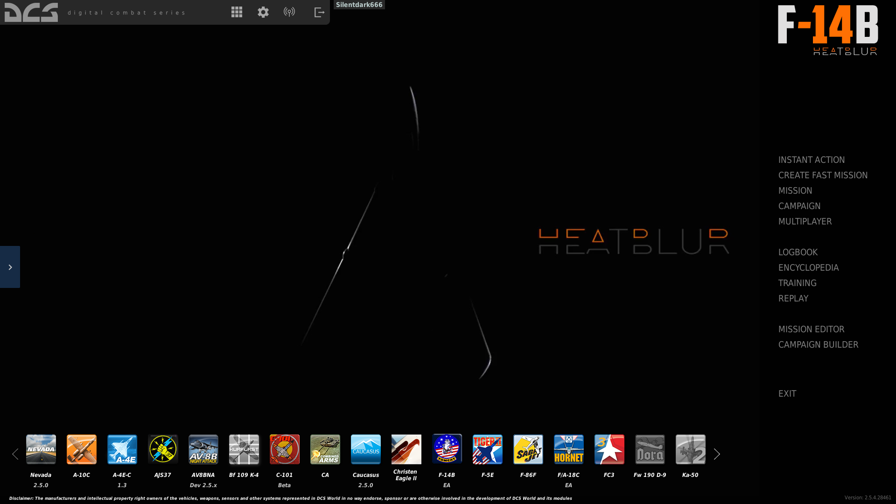Open INSTANT ACTION menu item

(x=811, y=160)
